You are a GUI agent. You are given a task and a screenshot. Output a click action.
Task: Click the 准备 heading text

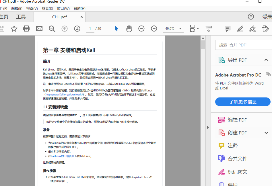pyautogui.click(x=46, y=130)
